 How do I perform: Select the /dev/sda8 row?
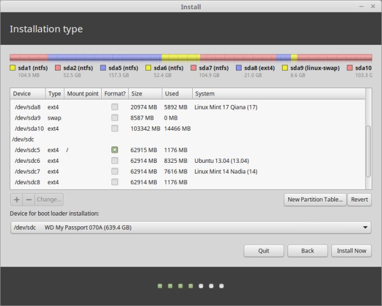point(188,107)
